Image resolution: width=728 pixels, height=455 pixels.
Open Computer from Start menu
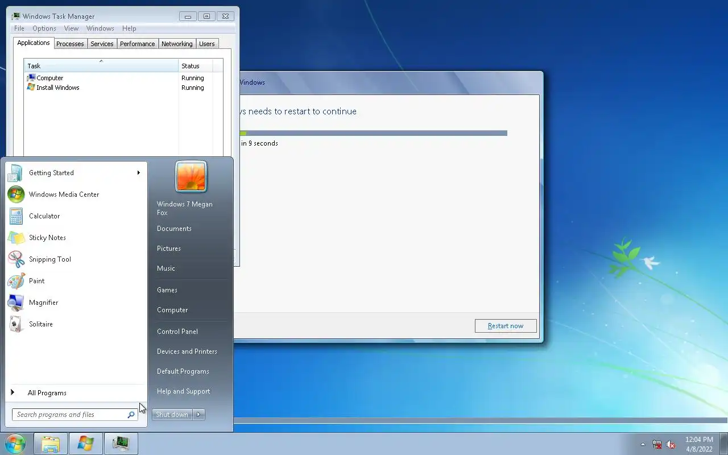tap(172, 310)
